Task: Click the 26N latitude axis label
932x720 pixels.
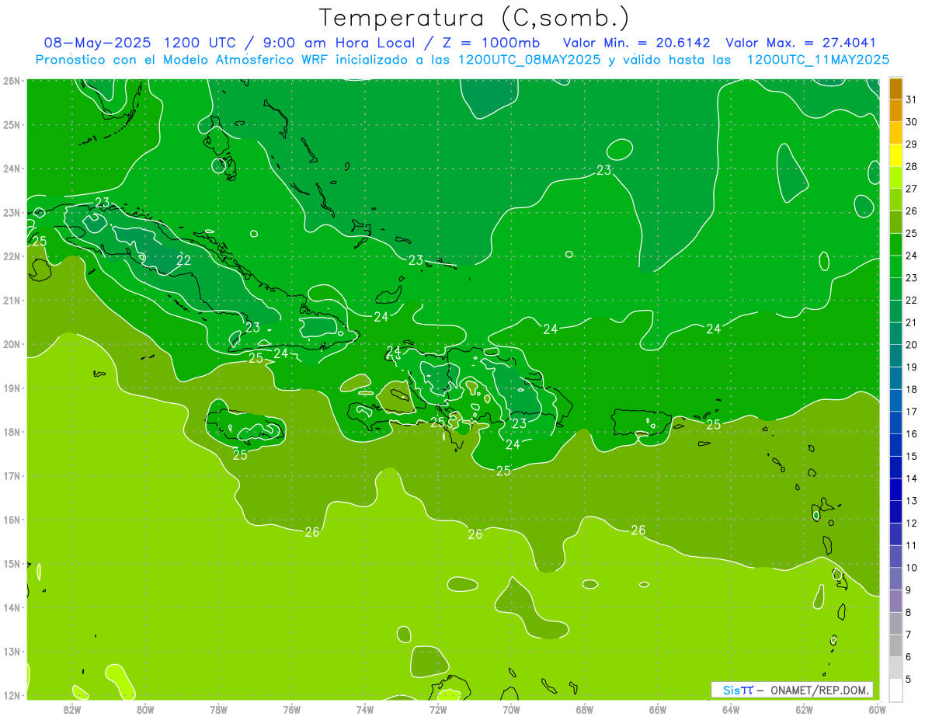Action: tap(12, 80)
